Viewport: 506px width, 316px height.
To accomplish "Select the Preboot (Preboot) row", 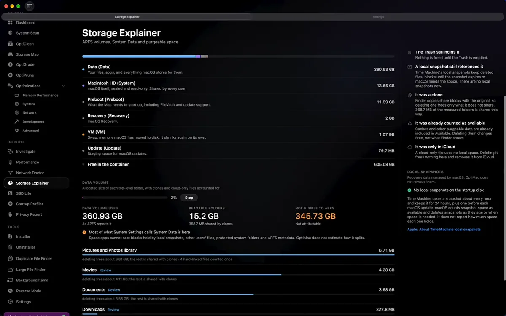I will coord(238,102).
